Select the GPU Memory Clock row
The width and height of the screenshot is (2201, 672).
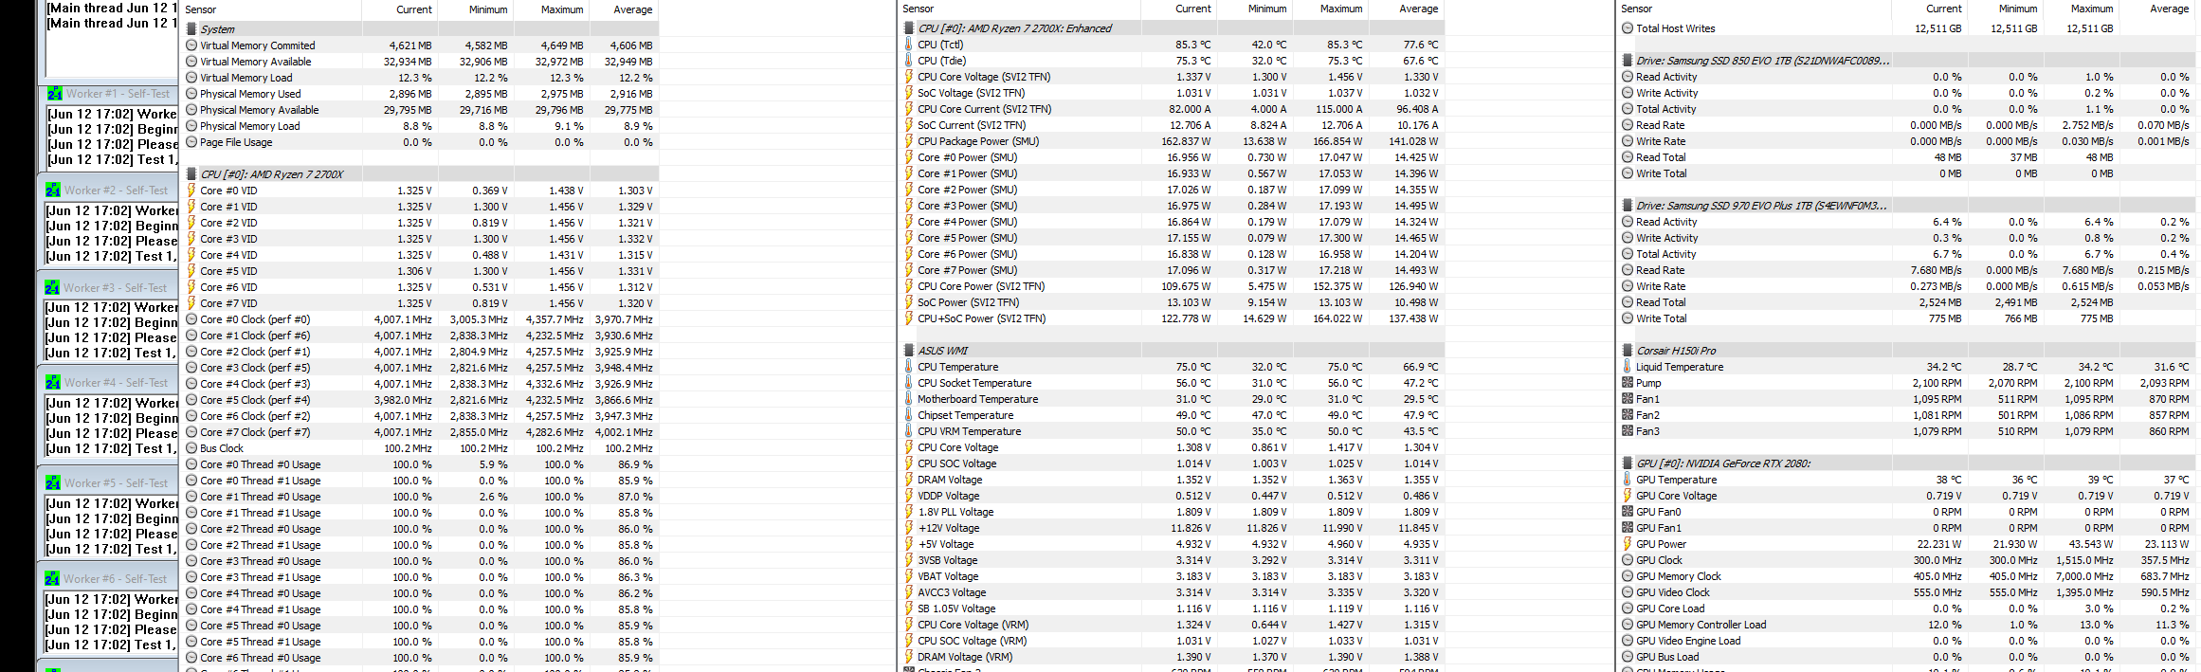(x=1907, y=576)
